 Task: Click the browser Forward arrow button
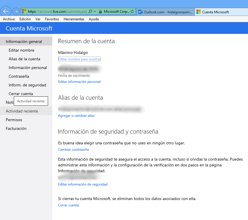point(16,12)
